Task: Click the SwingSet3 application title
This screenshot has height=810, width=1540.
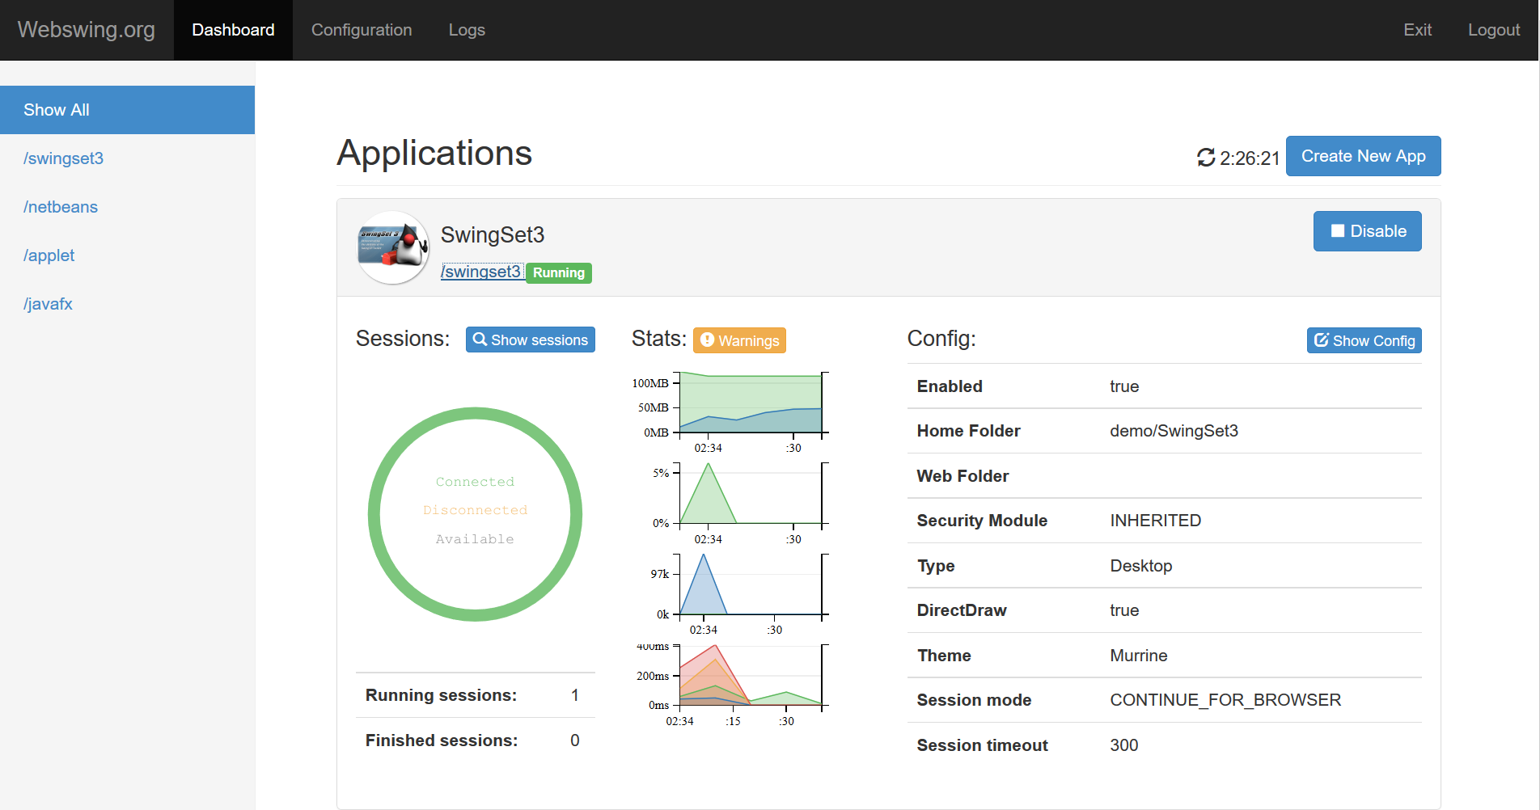Action: coord(493,235)
